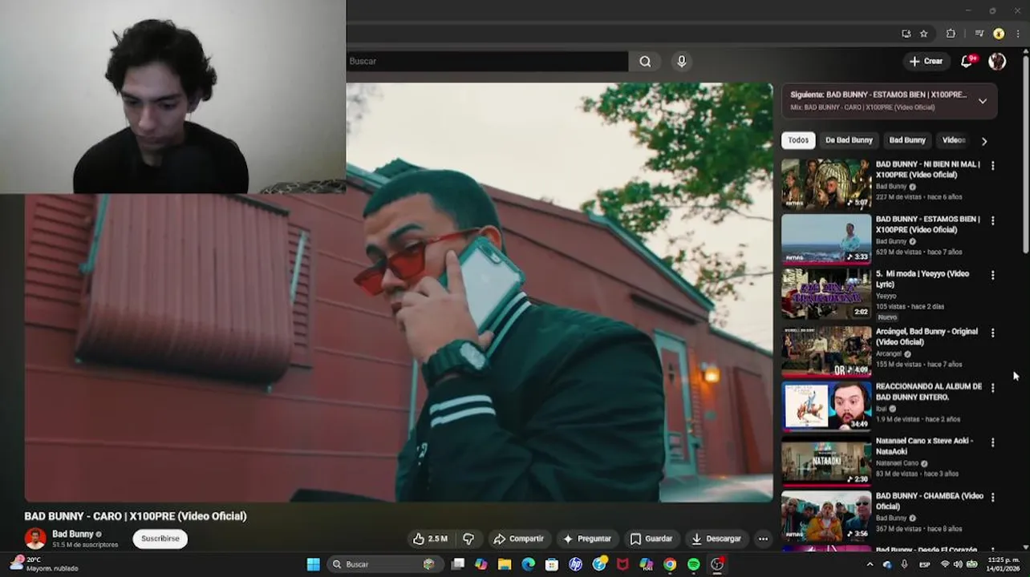Viewport: 1030px width, 577px height.
Task: Open File Explorer from taskbar
Action: point(505,564)
